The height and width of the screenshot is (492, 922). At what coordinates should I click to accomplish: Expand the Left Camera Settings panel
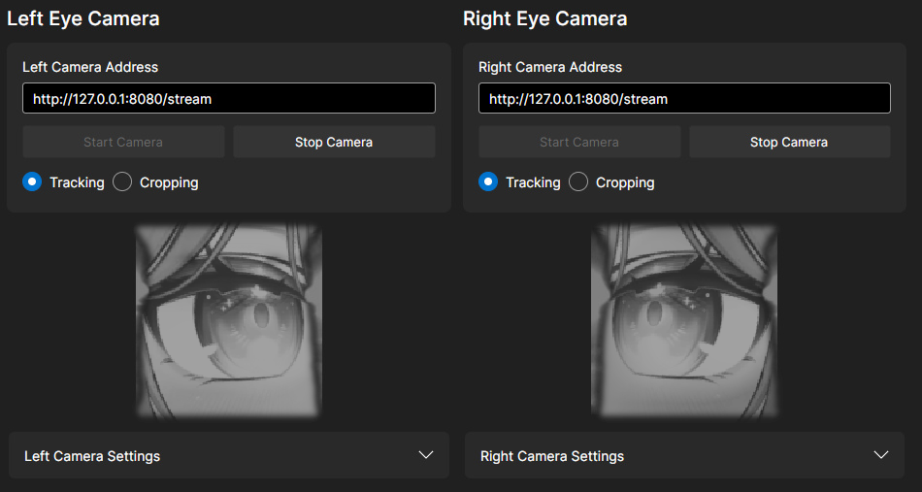pos(228,456)
